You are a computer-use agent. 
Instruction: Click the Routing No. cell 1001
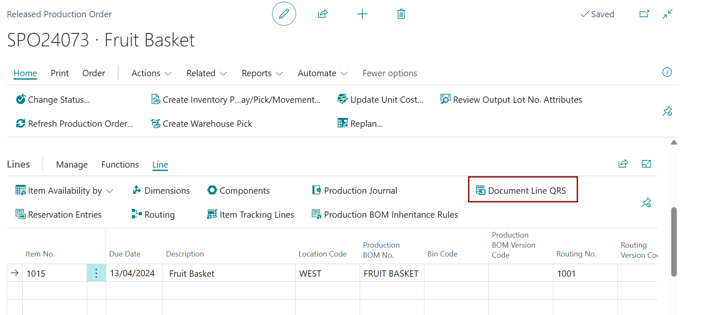585,273
